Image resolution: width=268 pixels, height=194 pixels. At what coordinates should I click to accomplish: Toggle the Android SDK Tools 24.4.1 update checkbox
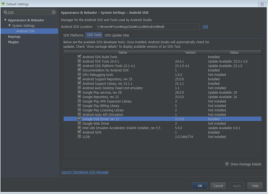pyautogui.click(x=79, y=61)
